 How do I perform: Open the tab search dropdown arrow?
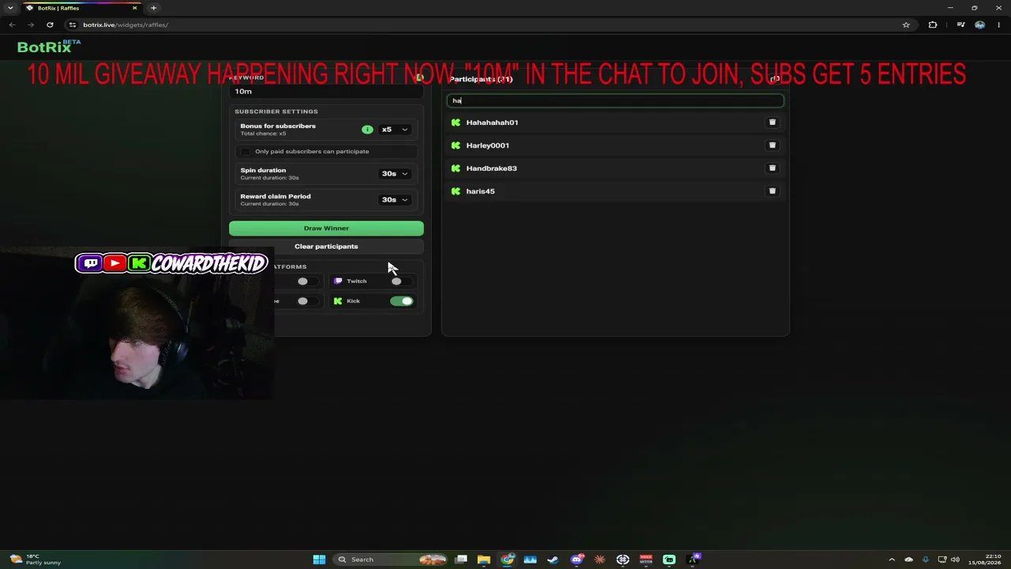(10, 8)
